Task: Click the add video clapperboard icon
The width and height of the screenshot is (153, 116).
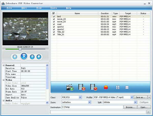Action: 70,87
